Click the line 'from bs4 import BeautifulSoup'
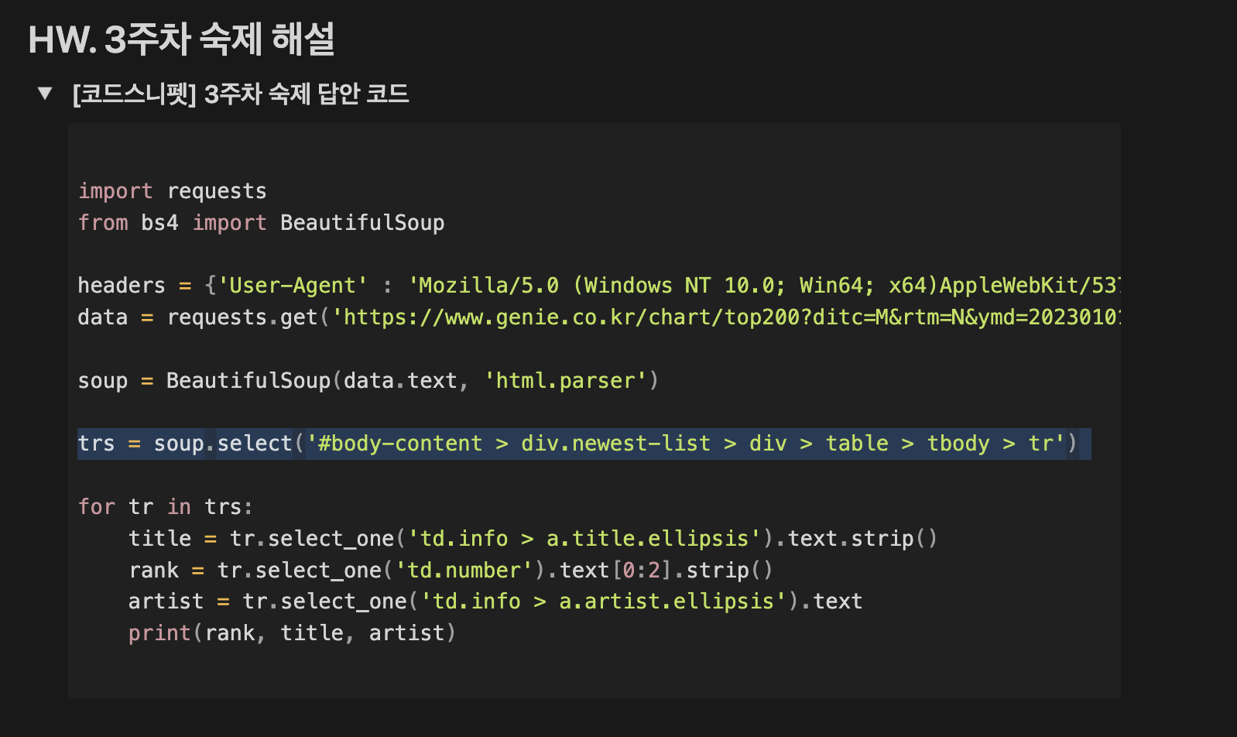The width and height of the screenshot is (1237, 737). click(x=261, y=223)
